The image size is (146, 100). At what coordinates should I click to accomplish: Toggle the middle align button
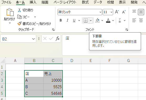141,12
